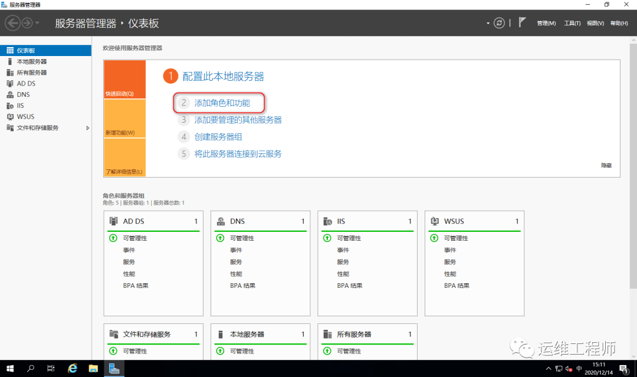Click the network tray icon

(x=559, y=369)
